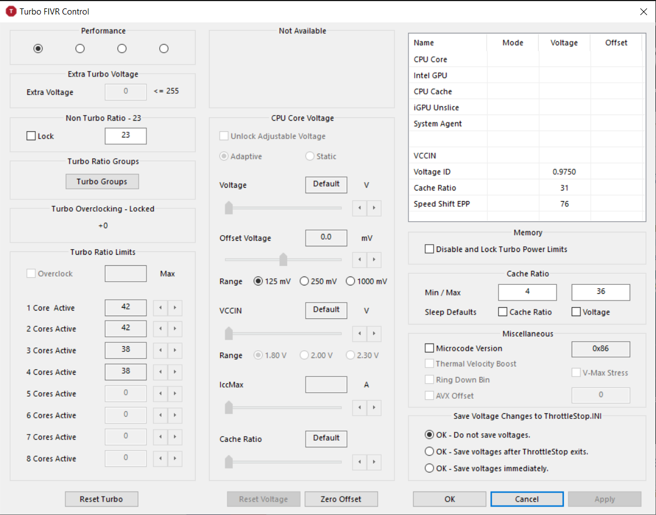The width and height of the screenshot is (656, 515).
Task: Click the Mode column header
Action: [x=513, y=42]
